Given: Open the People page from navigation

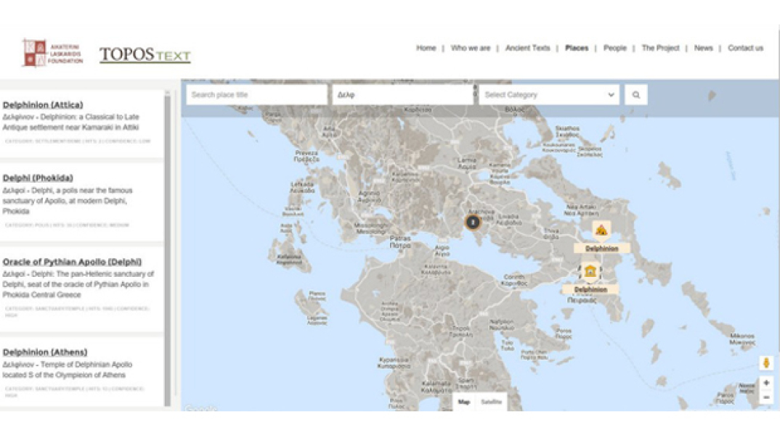Looking at the screenshot, I should 614,48.
